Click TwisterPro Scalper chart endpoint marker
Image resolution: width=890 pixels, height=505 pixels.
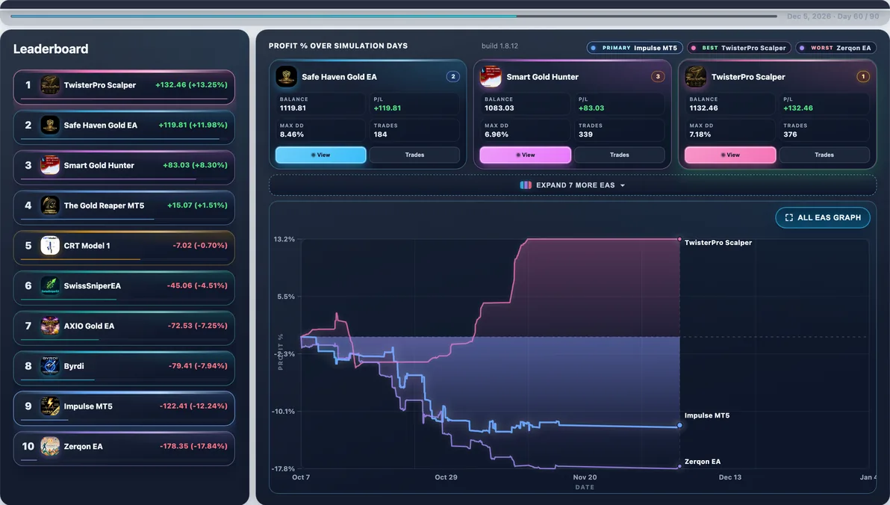pos(680,239)
